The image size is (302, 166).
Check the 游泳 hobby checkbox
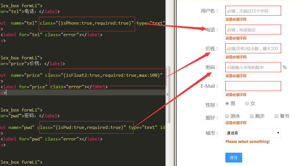coord(227,116)
